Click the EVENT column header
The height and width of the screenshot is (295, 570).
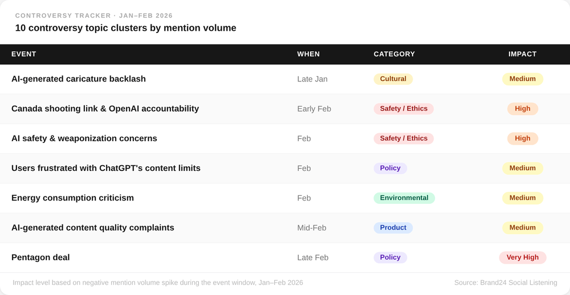[x=24, y=54]
